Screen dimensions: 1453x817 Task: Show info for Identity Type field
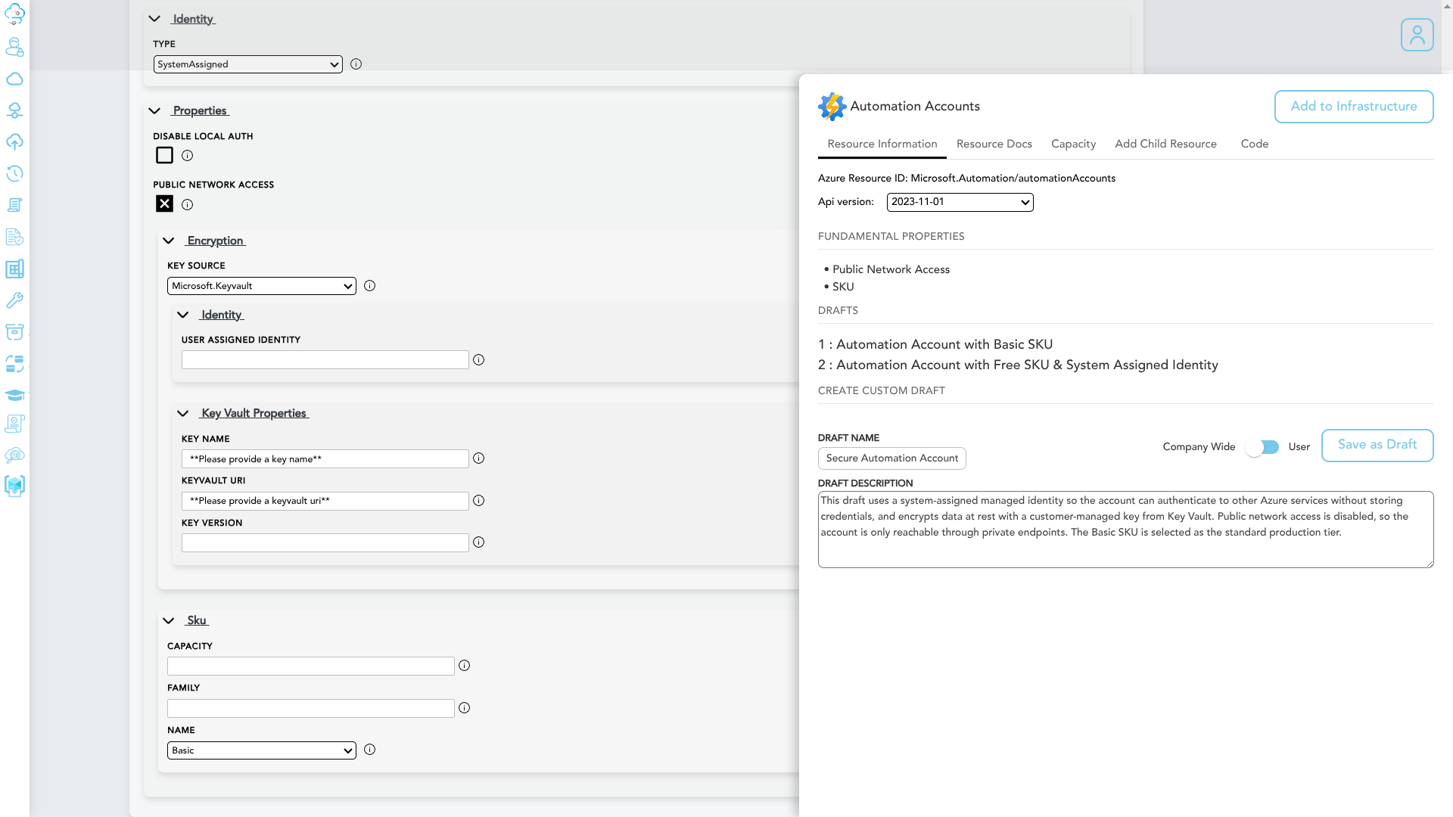click(356, 64)
